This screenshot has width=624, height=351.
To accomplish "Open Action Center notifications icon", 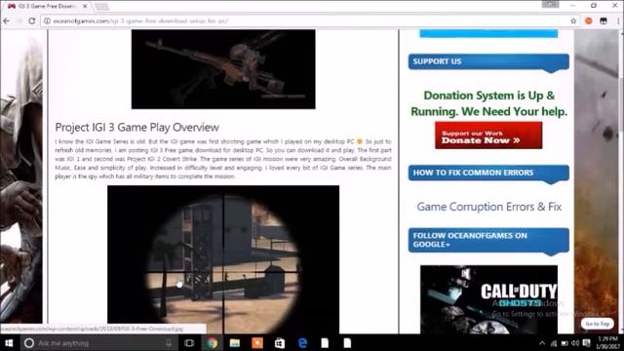I will [586, 343].
